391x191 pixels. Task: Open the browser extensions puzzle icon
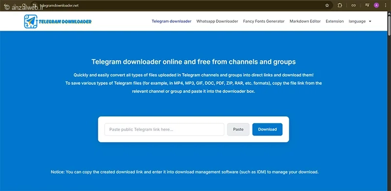[x=340, y=5]
